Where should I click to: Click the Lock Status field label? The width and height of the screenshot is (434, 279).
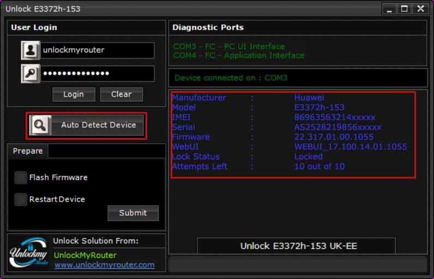tap(196, 157)
